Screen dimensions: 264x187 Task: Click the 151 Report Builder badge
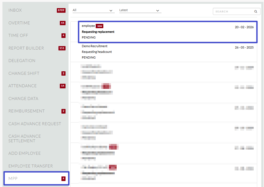click(x=62, y=48)
